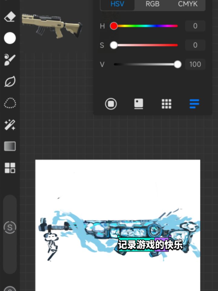218x291 pixels.
Task: Open the swatches grid mode
Action: [167, 104]
